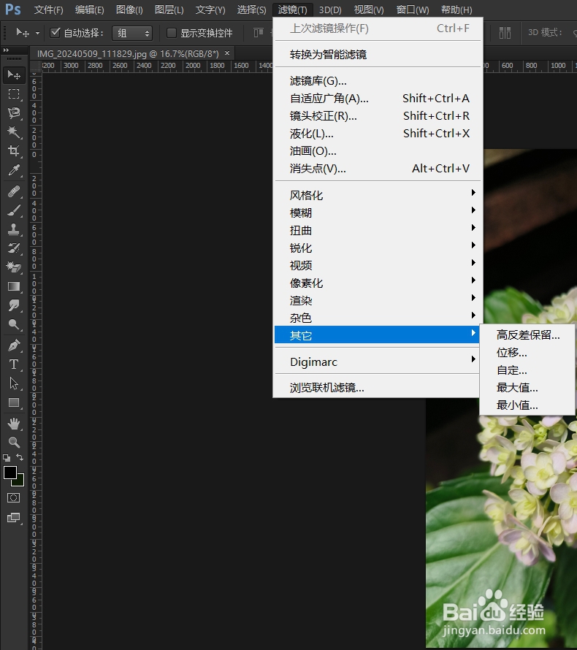Select the Healing Brush tool
This screenshot has height=650, width=577.
[x=14, y=191]
